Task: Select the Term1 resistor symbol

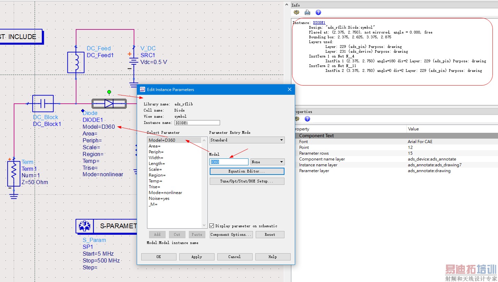Action: (x=14, y=174)
